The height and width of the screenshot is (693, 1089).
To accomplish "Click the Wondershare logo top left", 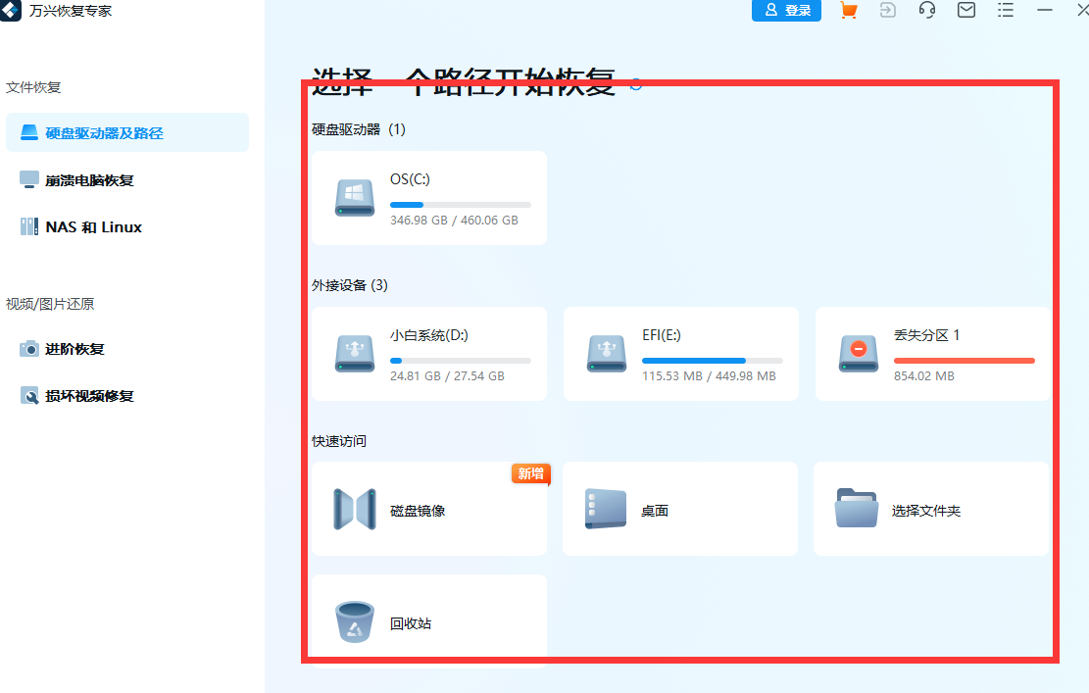I will [11, 11].
